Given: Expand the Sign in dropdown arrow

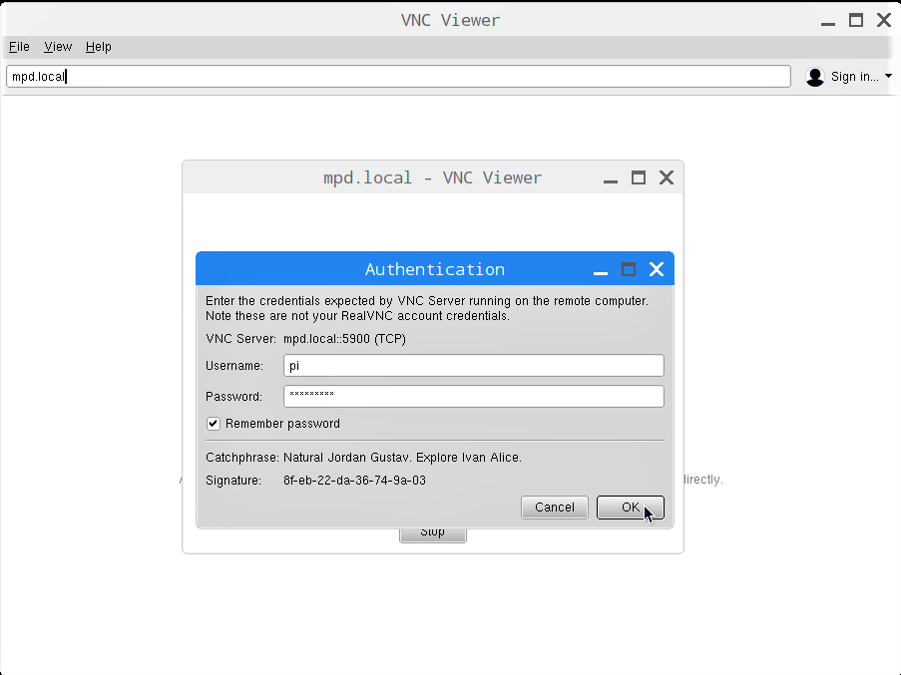Looking at the screenshot, I should (x=888, y=76).
